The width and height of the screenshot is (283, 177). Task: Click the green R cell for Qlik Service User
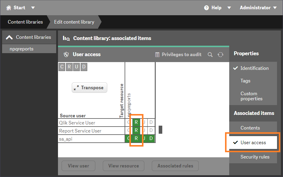coord(136,122)
